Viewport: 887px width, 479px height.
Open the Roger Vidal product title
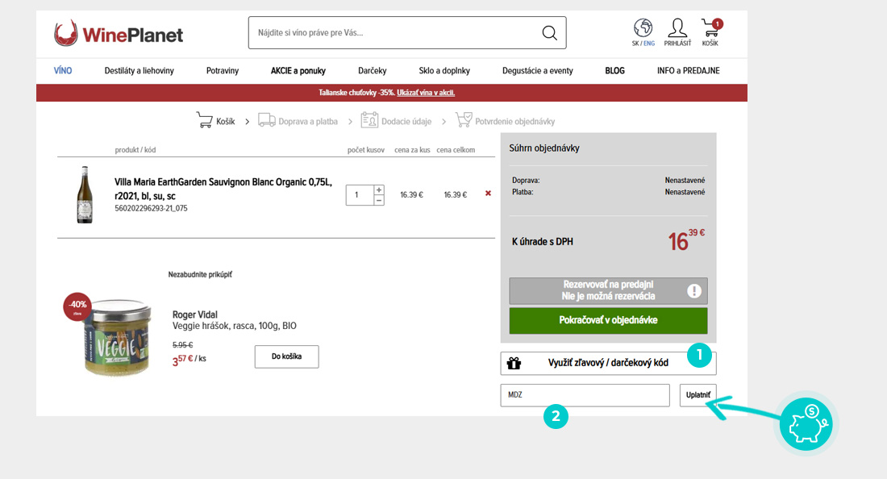(194, 314)
